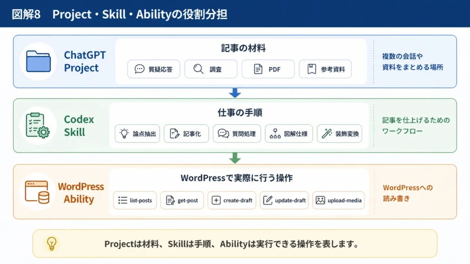Click the WordPress Ability title text
Viewport: 470px width, 264px height.
[x=81, y=192]
